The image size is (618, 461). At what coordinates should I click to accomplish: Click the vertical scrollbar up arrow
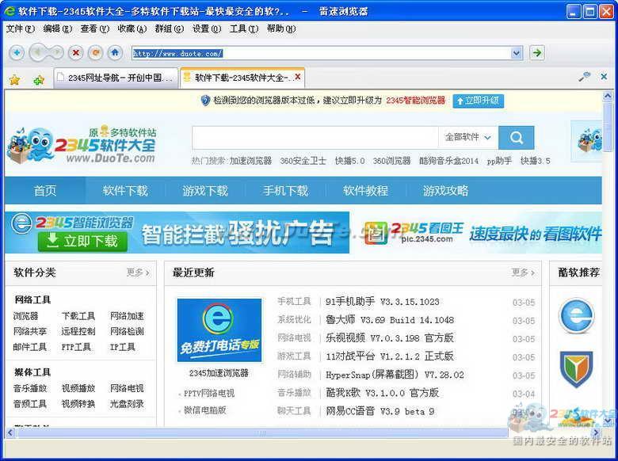608,96
